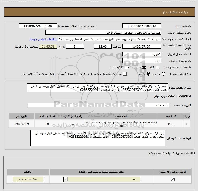Select the خدمت radio button
This screenshot has width=198, height=191.
(x=144, y=67)
